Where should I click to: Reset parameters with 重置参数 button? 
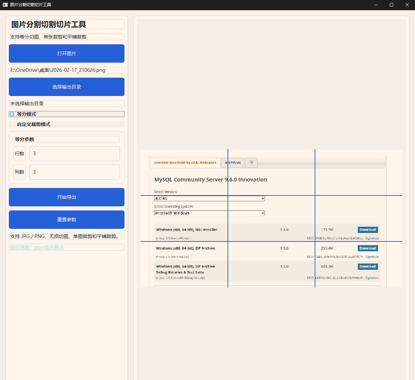pyautogui.click(x=67, y=220)
